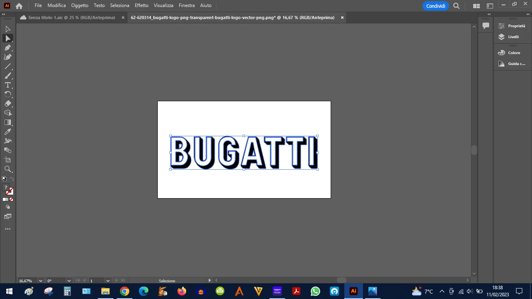Choose the drawing mode icon
Viewport: 532px width, 299px height.
[x=8, y=207]
